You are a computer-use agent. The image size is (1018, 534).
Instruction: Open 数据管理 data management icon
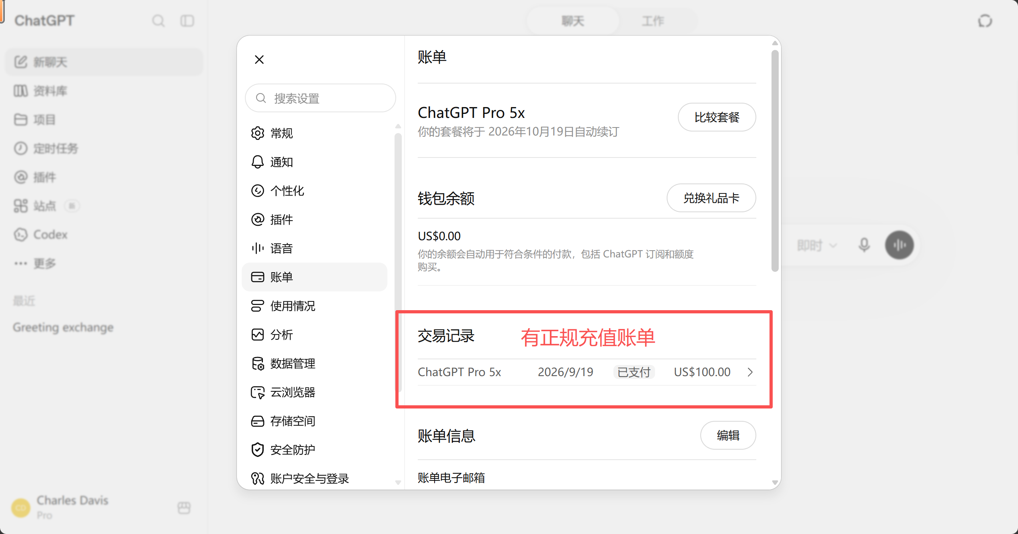pyautogui.click(x=258, y=363)
